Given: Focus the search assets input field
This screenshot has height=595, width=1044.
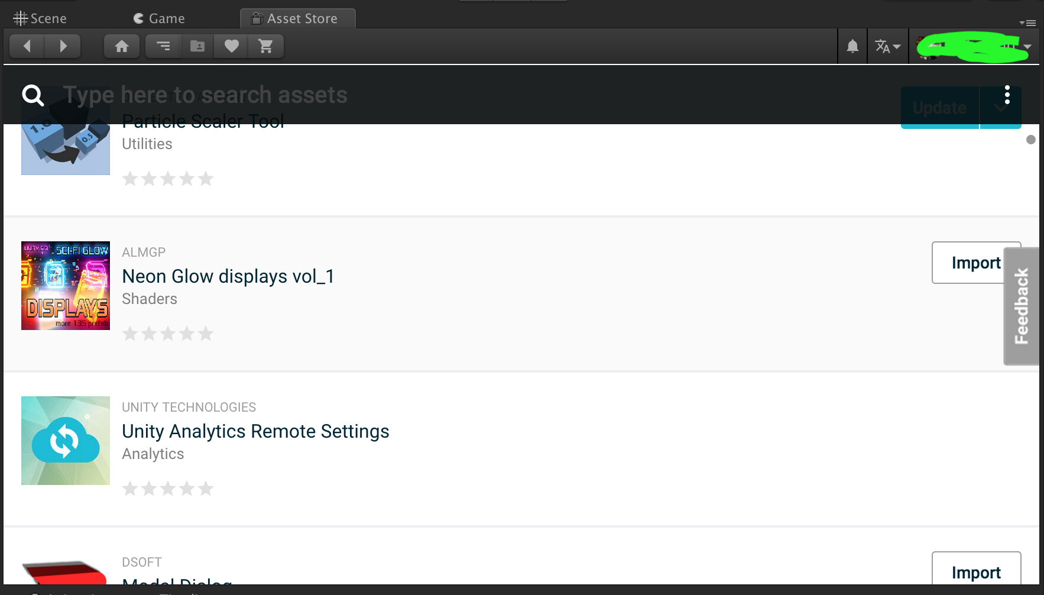Looking at the screenshot, I should pyautogui.click(x=520, y=95).
